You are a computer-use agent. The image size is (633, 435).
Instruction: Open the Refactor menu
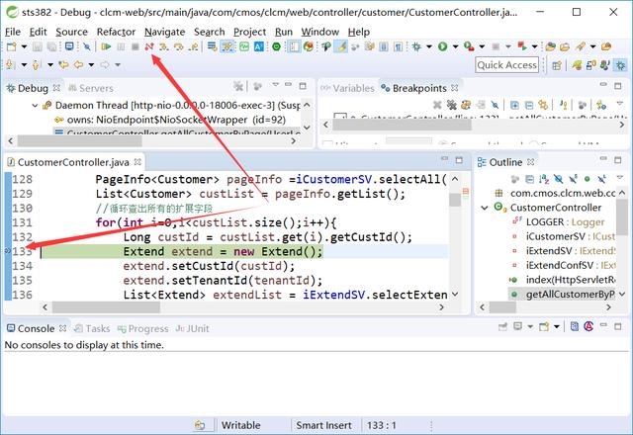116,32
